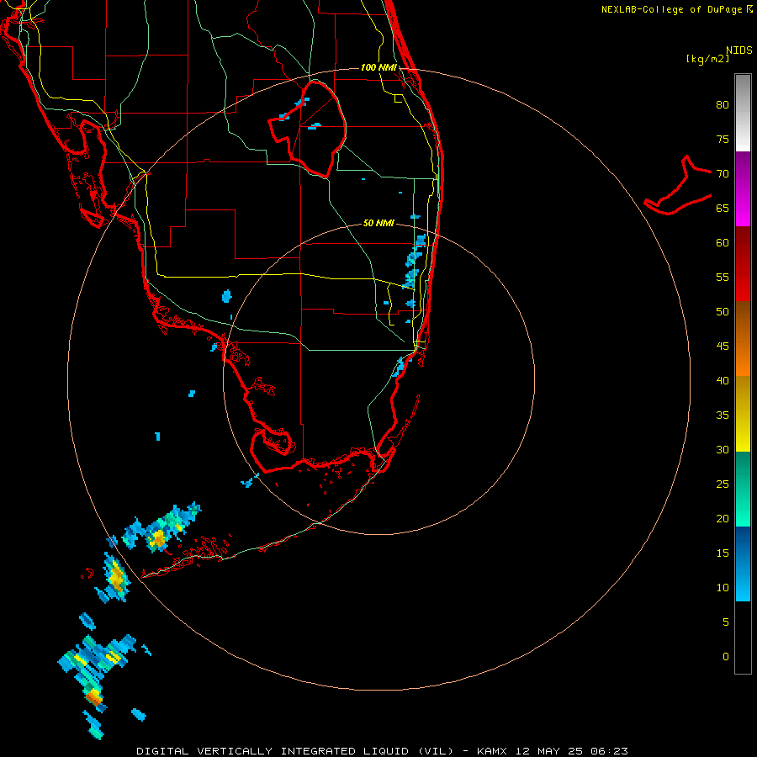Select the 5 value on the scale
The image size is (757, 757).
tap(726, 622)
